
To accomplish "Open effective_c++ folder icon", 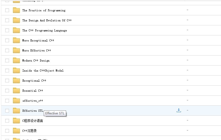I will tap(16, 101).
